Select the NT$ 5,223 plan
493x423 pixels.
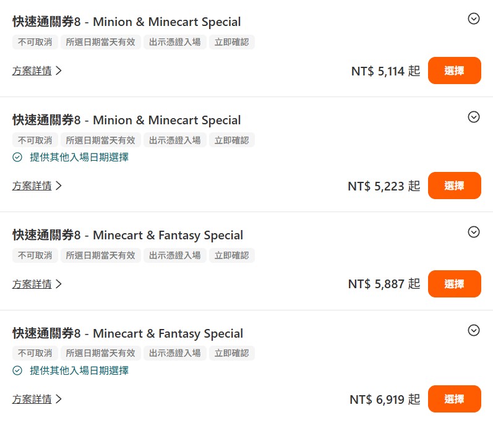click(454, 186)
